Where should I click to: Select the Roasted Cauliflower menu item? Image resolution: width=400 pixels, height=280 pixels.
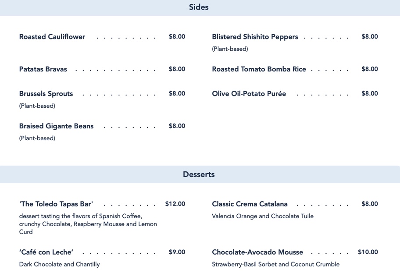[52, 37]
